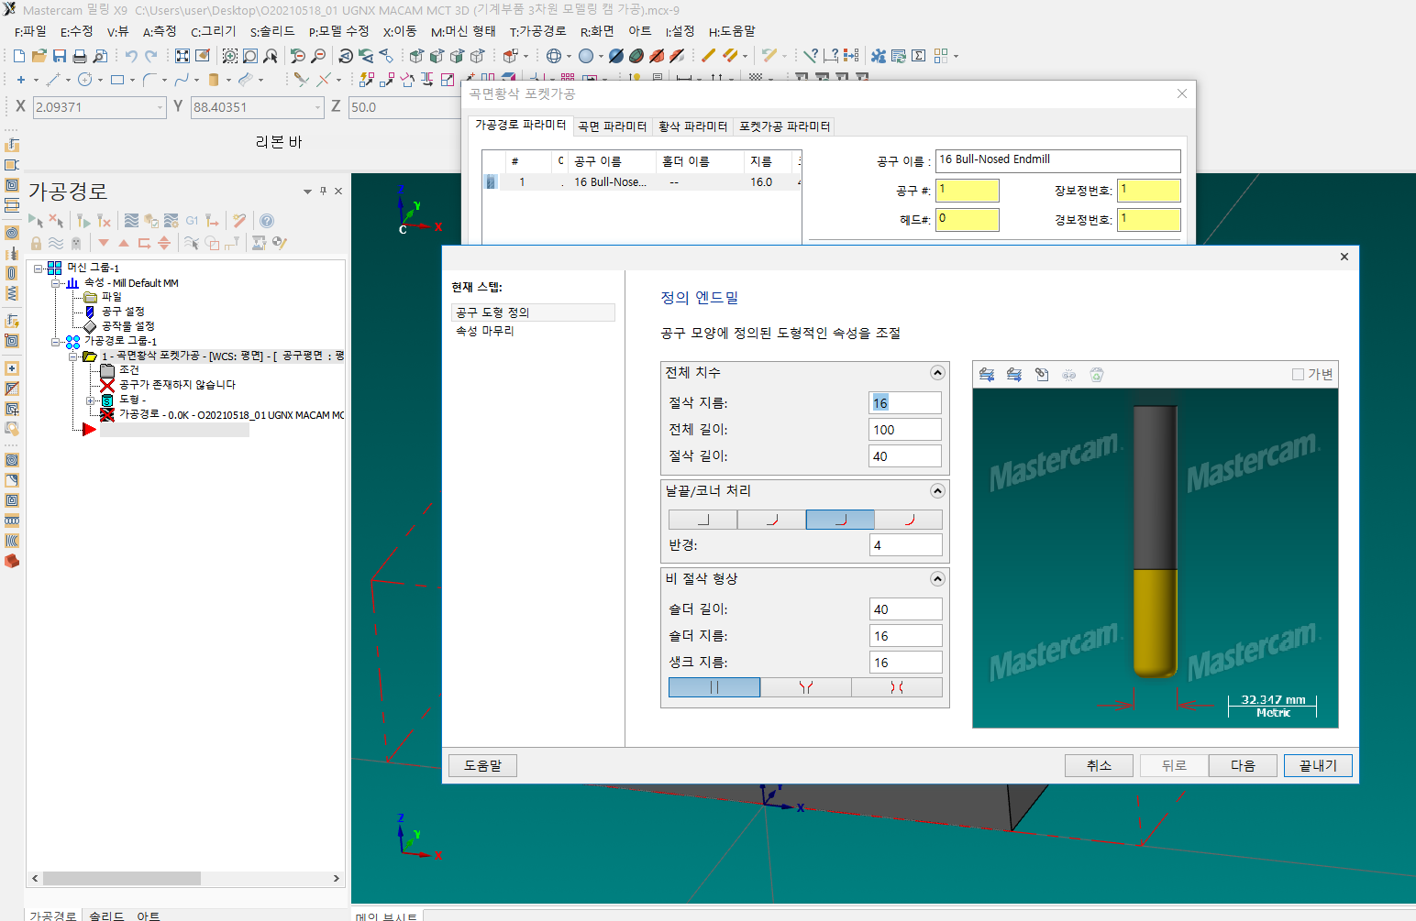Open the X coordinate dropdown

pyautogui.click(x=160, y=107)
